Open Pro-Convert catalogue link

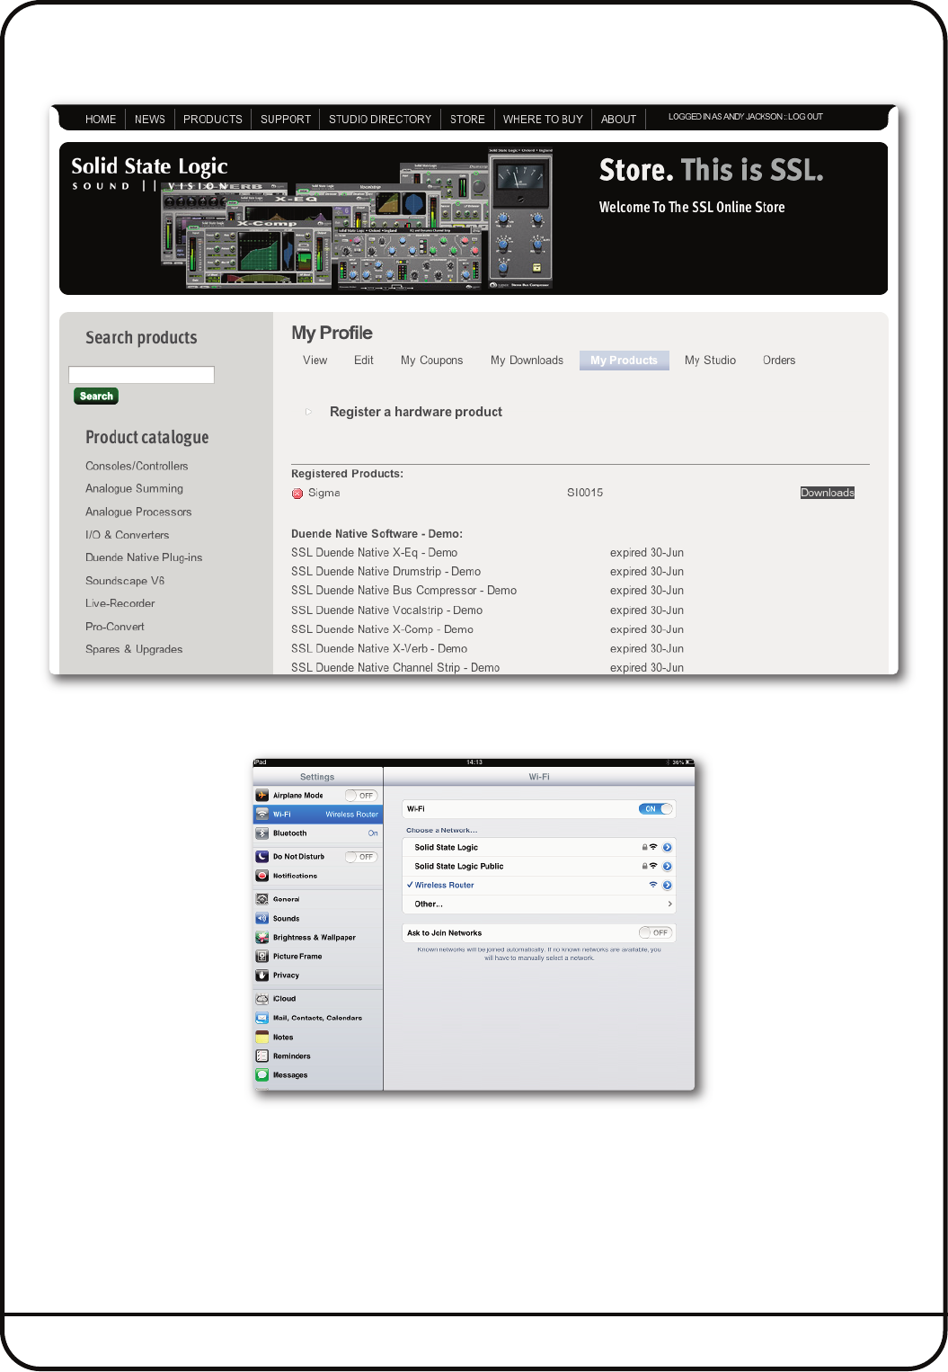115,627
